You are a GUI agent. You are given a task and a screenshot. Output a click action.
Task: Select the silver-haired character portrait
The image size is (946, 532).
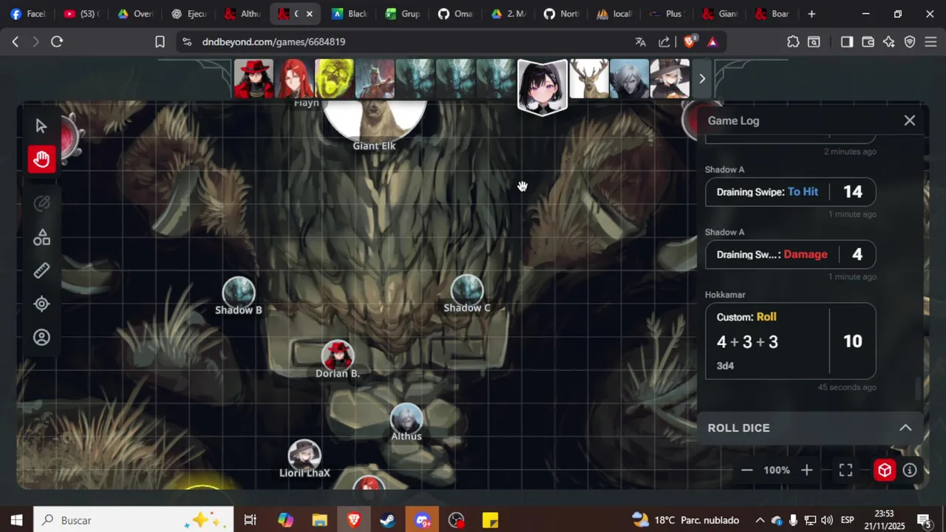pos(629,79)
